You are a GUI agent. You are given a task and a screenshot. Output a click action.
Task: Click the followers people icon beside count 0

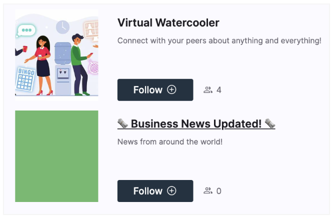click(208, 191)
